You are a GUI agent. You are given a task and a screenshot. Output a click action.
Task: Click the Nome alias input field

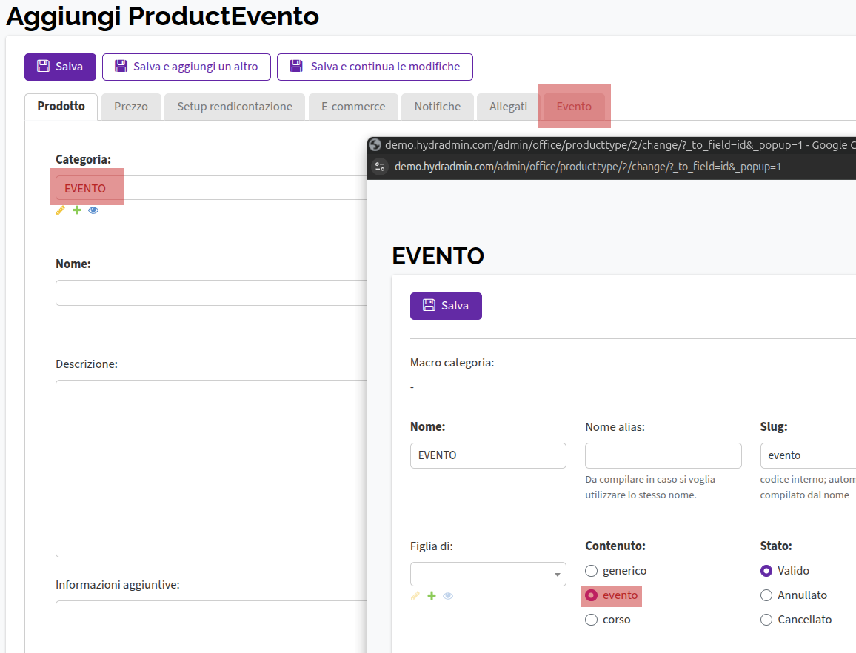coord(663,455)
